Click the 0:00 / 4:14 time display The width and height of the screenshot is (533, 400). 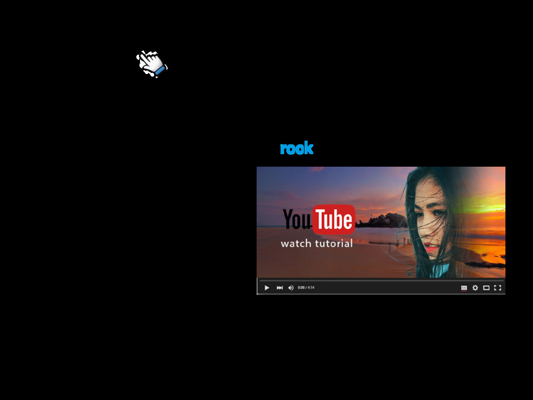tap(306, 287)
